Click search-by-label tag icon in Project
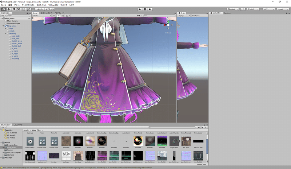Image resolution: width=291 pixels, height=169 pixels. (202, 127)
